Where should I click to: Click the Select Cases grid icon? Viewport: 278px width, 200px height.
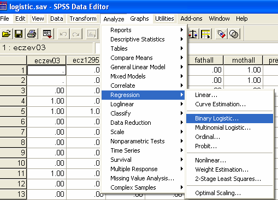tap(206, 34)
